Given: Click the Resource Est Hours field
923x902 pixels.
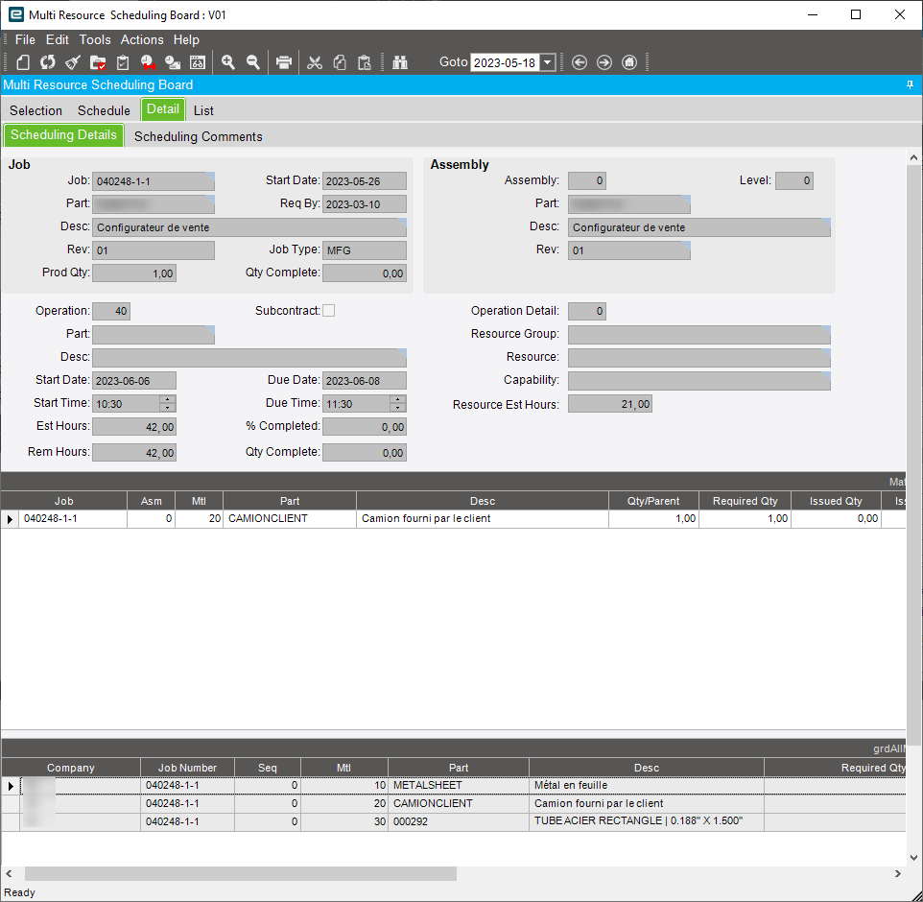Looking at the screenshot, I should pos(610,404).
